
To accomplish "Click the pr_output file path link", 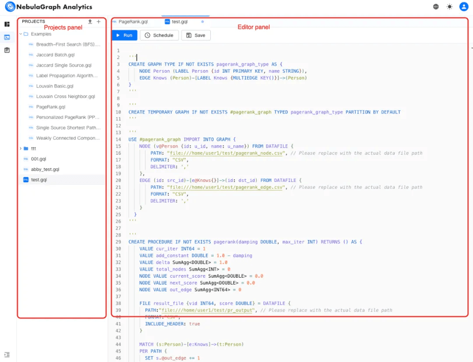I will point(207,310).
